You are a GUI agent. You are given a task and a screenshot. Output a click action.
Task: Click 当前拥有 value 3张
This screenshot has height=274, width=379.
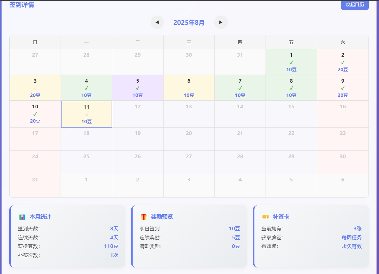point(358,229)
